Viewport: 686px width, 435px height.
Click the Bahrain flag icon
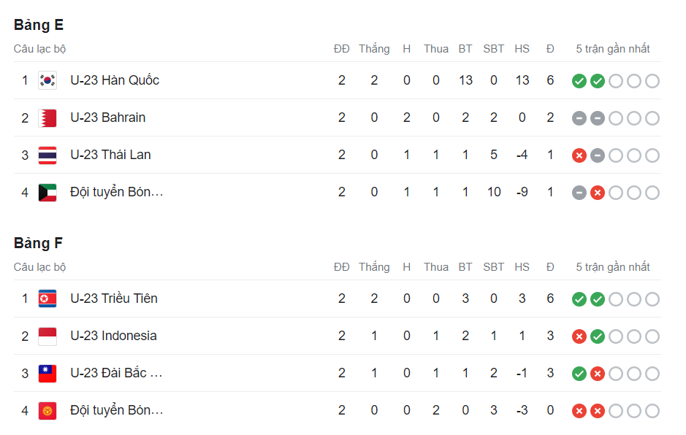tap(47, 118)
